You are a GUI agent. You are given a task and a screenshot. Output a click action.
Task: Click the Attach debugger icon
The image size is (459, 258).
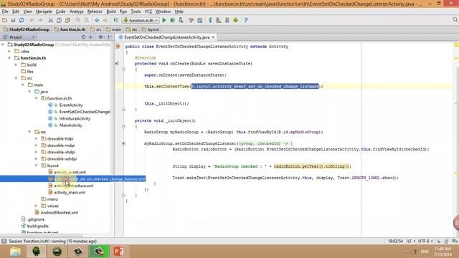pyautogui.click(x=181, y=20)
